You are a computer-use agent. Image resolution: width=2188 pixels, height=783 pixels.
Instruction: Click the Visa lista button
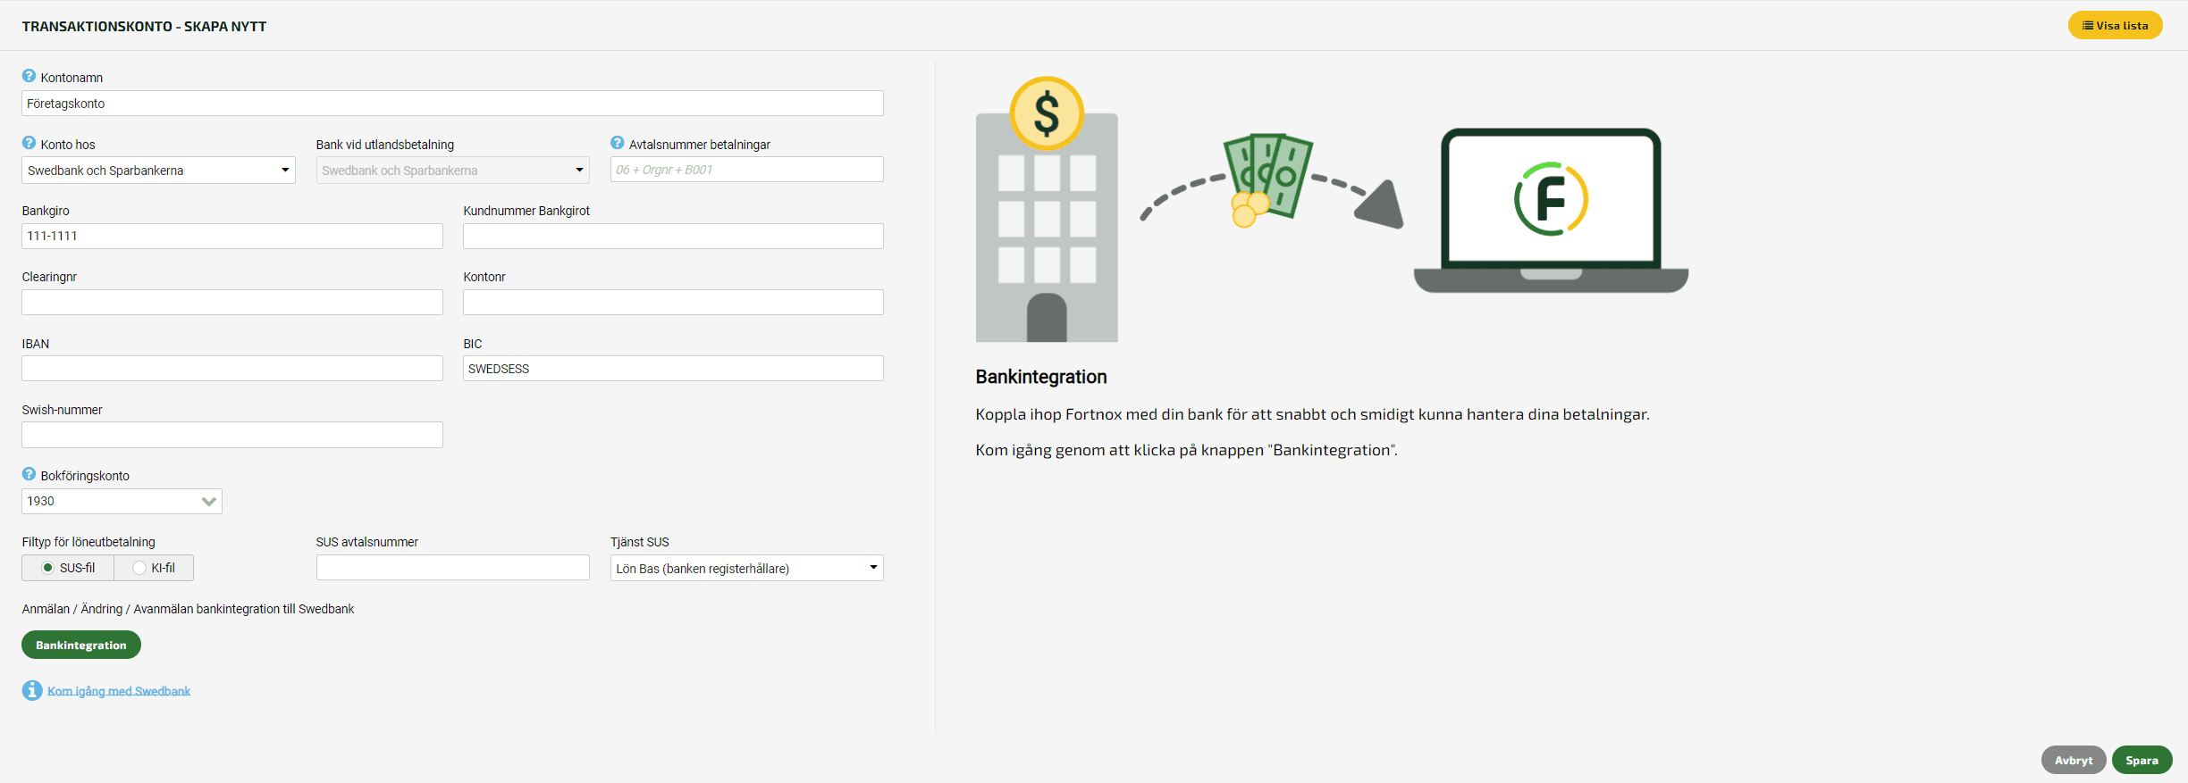click(2115, 25)
